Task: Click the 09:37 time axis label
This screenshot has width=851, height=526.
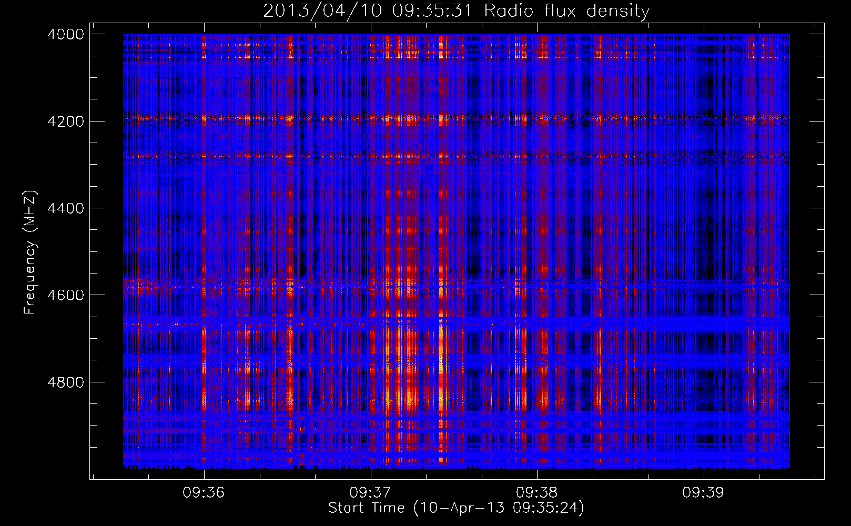Action: (x=370, y=492)
